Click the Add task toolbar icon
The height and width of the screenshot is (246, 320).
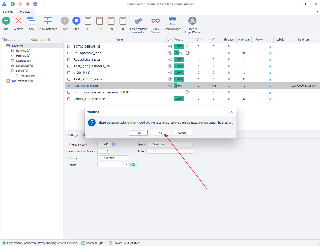click(x=6, y=21)
